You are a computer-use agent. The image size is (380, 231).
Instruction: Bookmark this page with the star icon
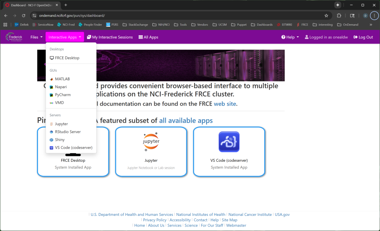[x=326, y=16]
